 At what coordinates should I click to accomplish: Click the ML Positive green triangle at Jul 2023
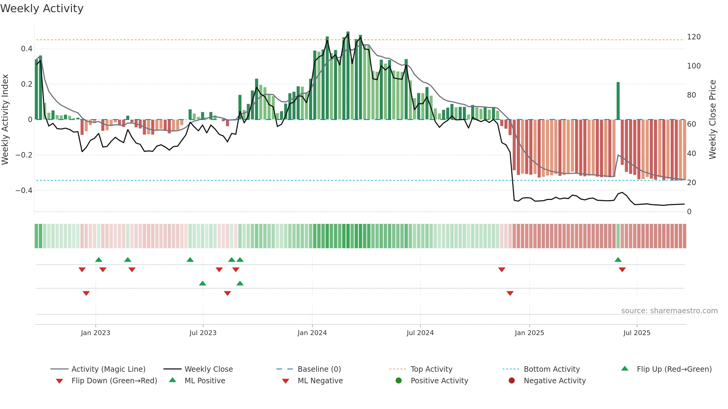pyautogui.click(x=203, y=283)
